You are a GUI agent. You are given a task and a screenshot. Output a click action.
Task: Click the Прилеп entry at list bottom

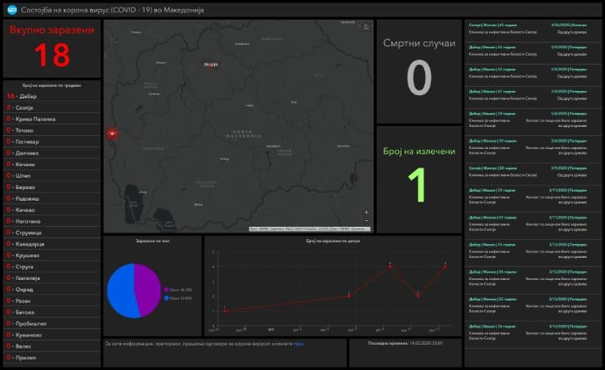[51, 358]
